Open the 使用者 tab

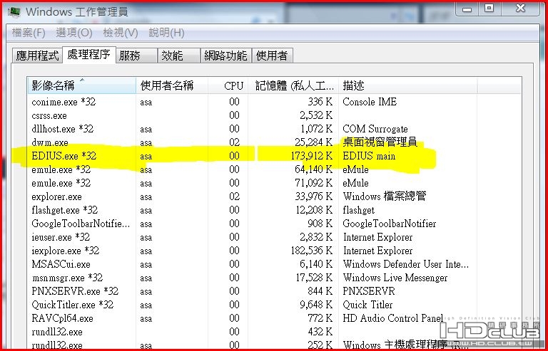pos(272,56)
